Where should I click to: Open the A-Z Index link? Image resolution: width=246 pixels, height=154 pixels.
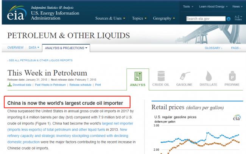238,19
